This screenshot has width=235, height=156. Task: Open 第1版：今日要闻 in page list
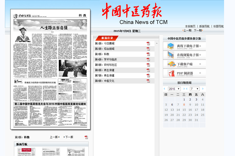[x=105, y=44]
